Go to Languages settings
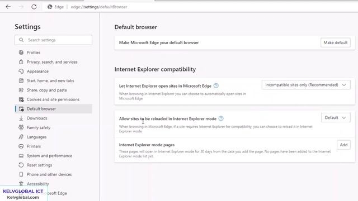The height and width of the screenshot is (201, 358). [36, 137]
